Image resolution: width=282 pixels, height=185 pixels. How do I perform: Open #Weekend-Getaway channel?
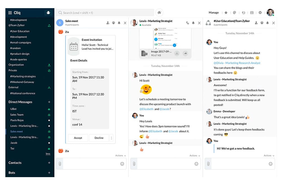click(x=22, y=82)
